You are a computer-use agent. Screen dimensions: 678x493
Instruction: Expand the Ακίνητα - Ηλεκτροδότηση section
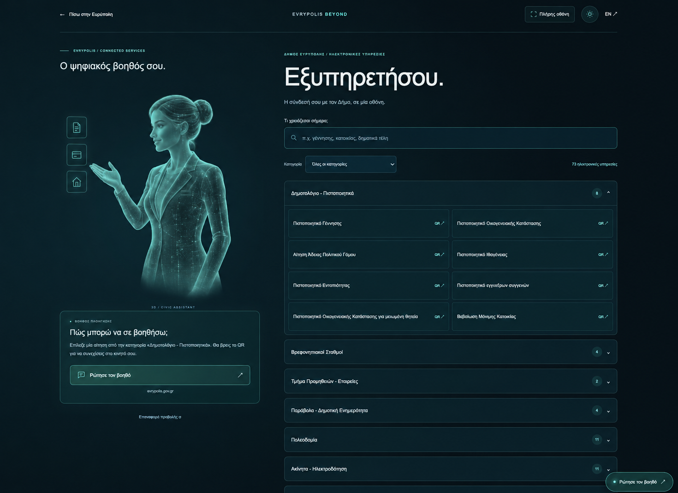[451, 469]
